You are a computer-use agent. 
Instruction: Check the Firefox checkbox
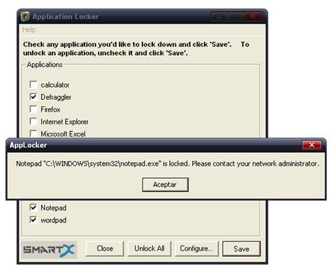coord(34,109)
